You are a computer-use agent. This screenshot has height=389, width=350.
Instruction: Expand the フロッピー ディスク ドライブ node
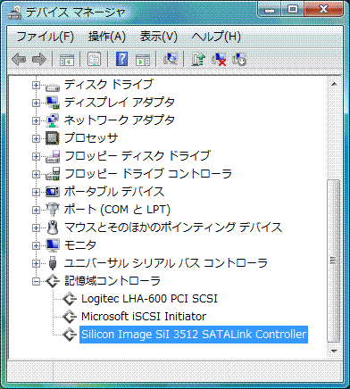pyautogui.click(x=36, y=156)
